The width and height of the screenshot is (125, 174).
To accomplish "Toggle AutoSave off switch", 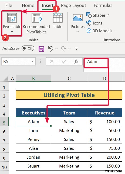I will click(x=28, y=48).
